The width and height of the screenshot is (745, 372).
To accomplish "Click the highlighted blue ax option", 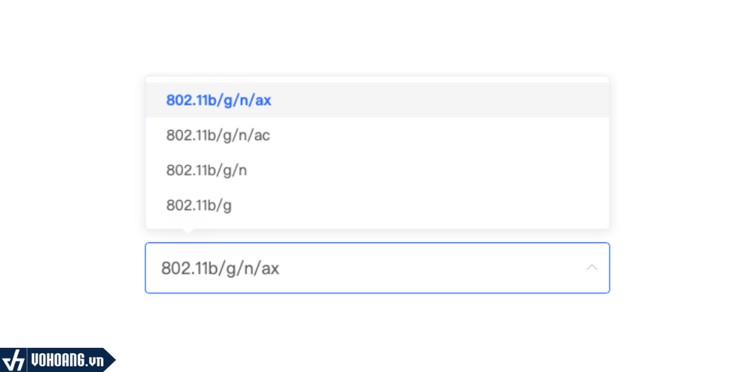I will (x=219, y=100).
